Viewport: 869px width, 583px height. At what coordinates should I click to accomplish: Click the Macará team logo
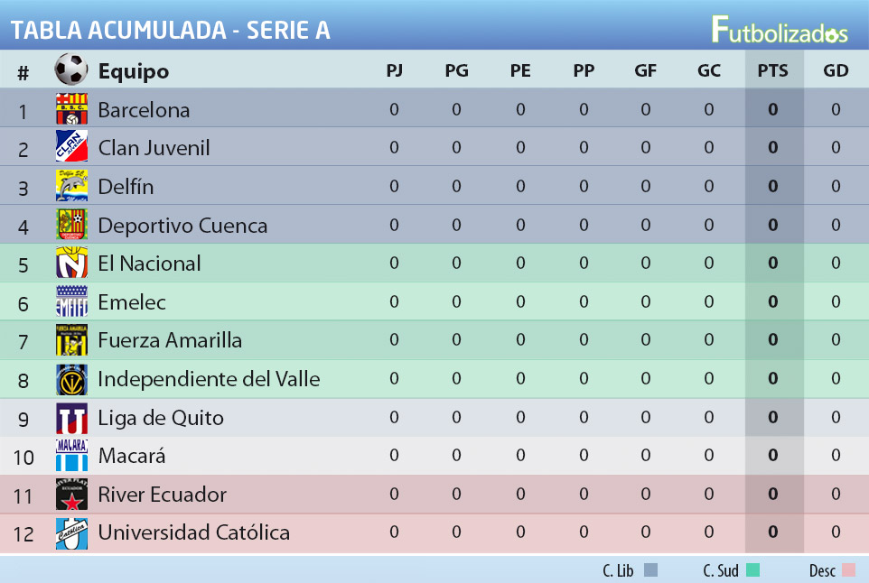[x=71, y=455]
